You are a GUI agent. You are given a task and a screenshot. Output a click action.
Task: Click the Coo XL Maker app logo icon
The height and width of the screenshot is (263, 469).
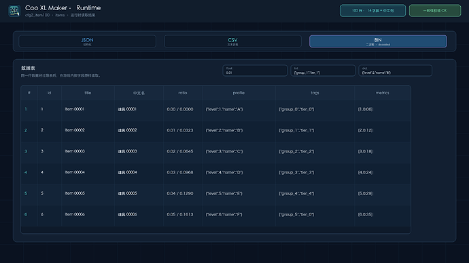[x=14, y=11]
